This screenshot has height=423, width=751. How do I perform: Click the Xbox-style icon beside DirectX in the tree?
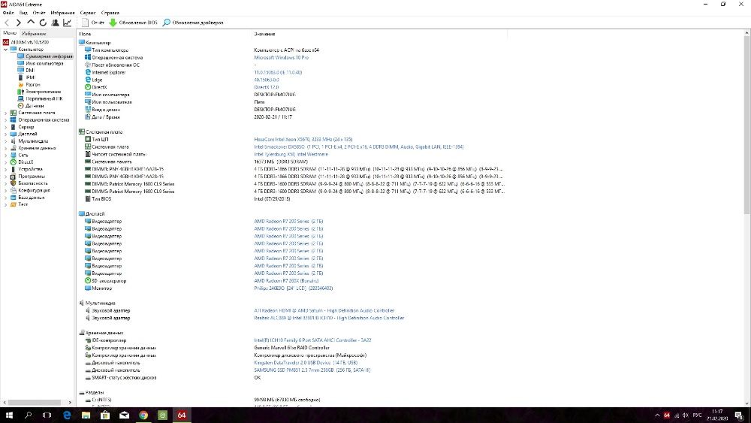[x=14, y=162]
